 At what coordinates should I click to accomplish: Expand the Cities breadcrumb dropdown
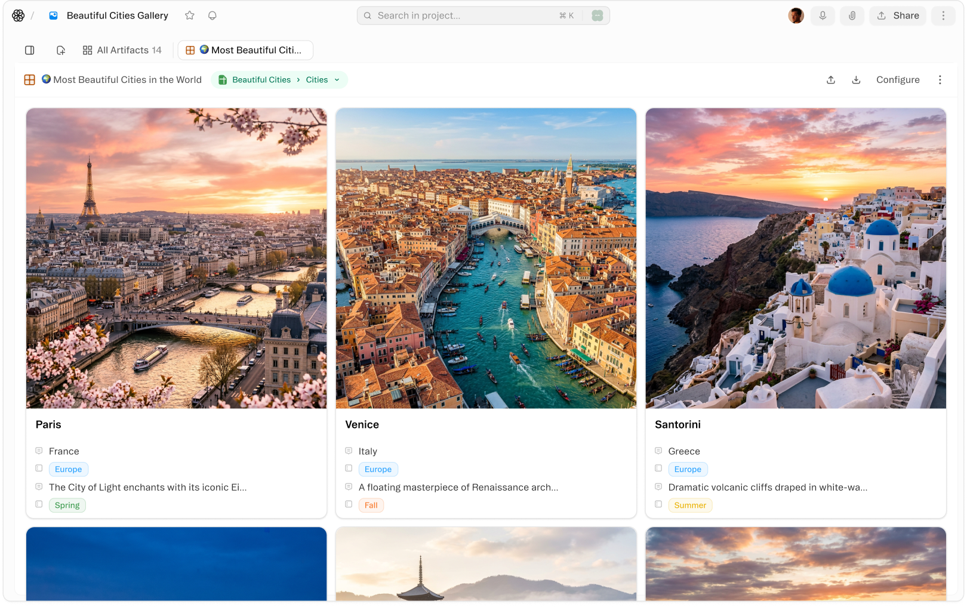click(337, 80)
